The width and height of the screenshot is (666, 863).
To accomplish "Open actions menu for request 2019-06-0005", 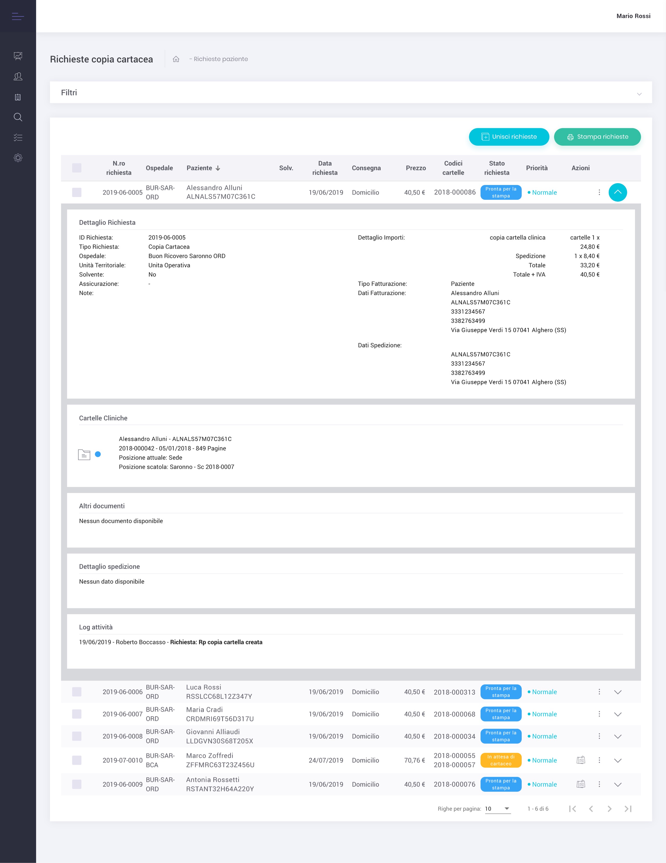I will [x=599, y=193].
